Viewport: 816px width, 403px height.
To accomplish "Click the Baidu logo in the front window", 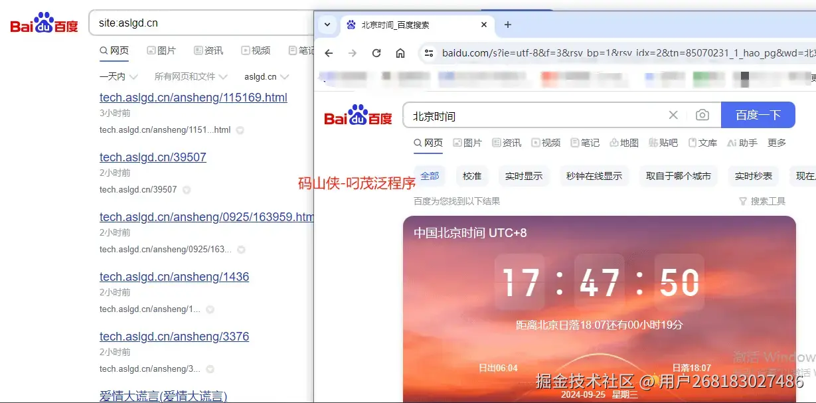I will (359, 116).
